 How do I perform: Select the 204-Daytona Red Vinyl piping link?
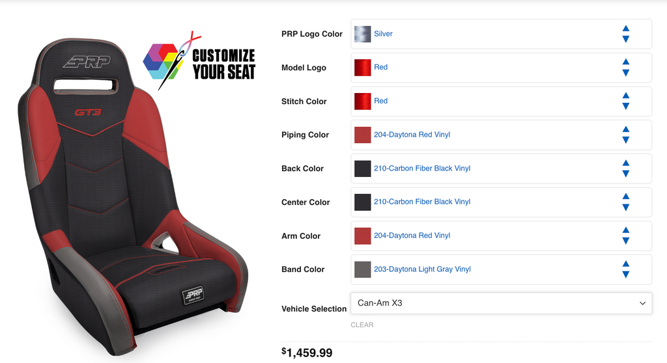pos(412,135)
